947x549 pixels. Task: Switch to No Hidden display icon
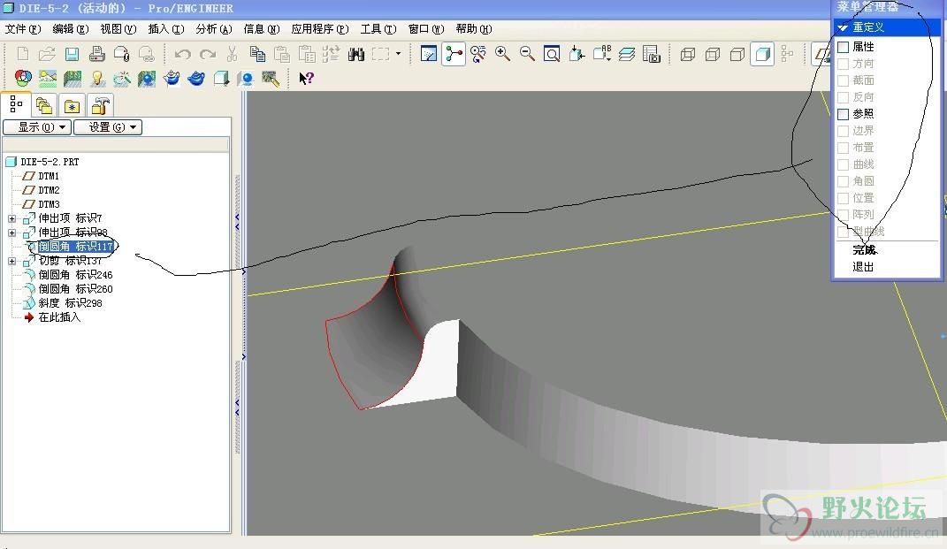737,54
